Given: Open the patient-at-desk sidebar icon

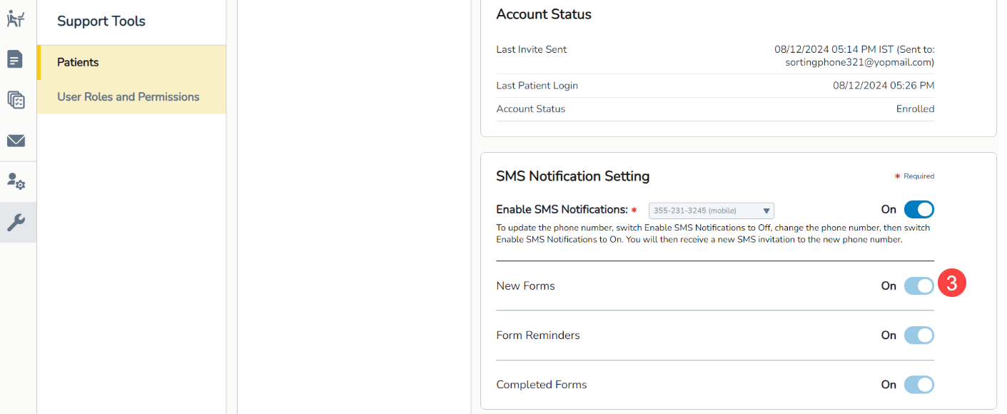Looking at the screenshot, I should coord(16,19).
